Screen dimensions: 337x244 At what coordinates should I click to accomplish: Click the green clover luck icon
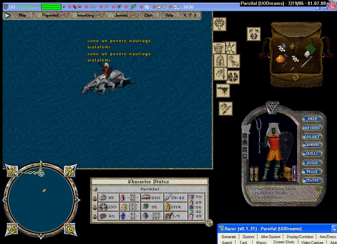pyautogui.click(x=145, y=207)
